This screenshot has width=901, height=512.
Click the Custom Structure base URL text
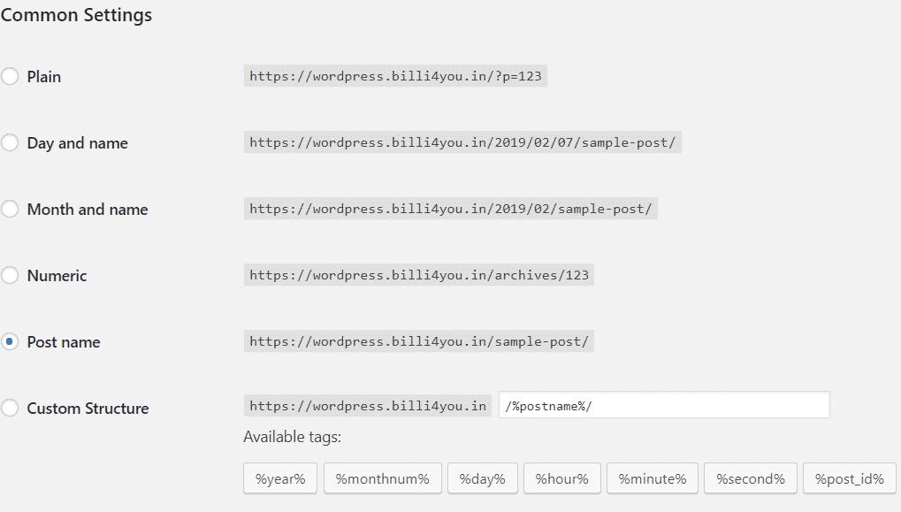368,406
